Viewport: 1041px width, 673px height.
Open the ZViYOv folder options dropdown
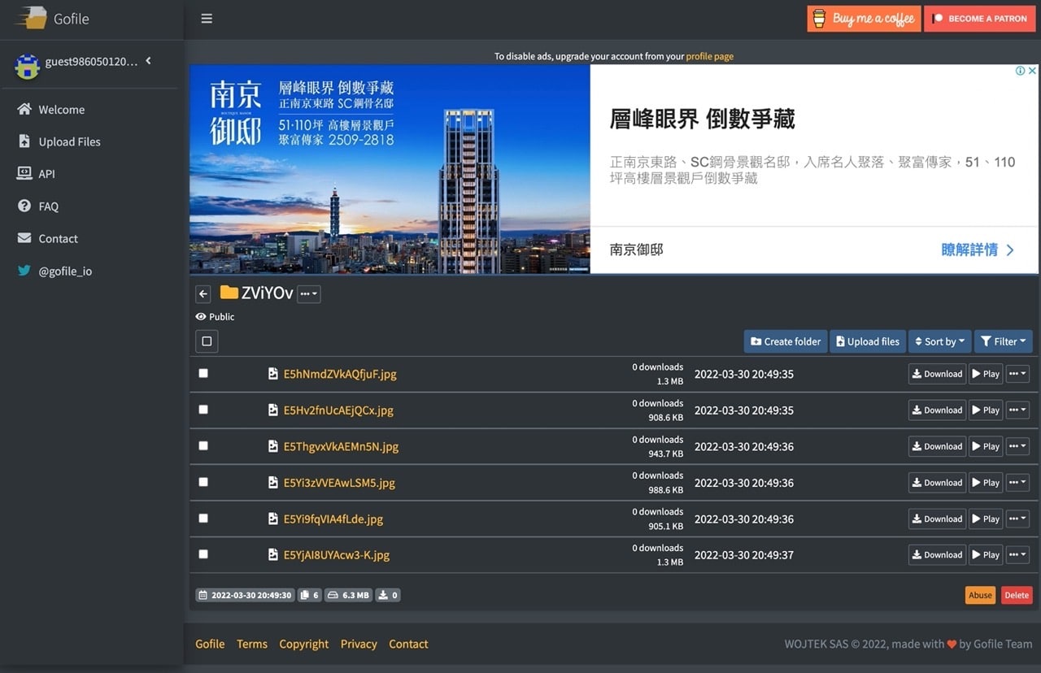click(308, 293)
